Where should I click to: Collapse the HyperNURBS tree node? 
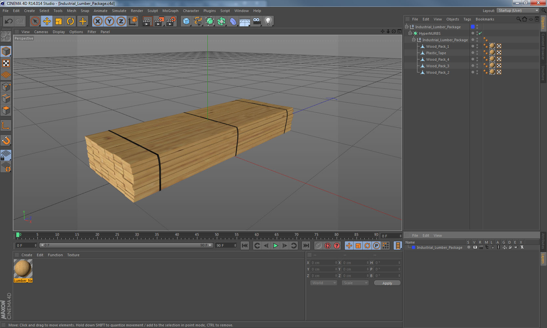click(x=410, y=33)
